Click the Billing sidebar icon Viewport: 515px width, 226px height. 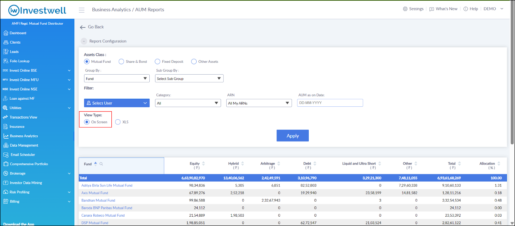(5, 201)
